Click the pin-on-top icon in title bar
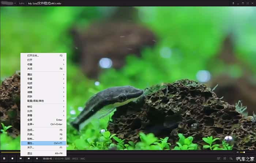This screenshot has width=256, height=163. coord(233,3)
